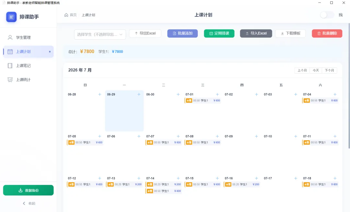Screen dimensions: 350x212
Task: Open the 07-01 08:50 学生1 lesson
Action: (x=203, y=101)
